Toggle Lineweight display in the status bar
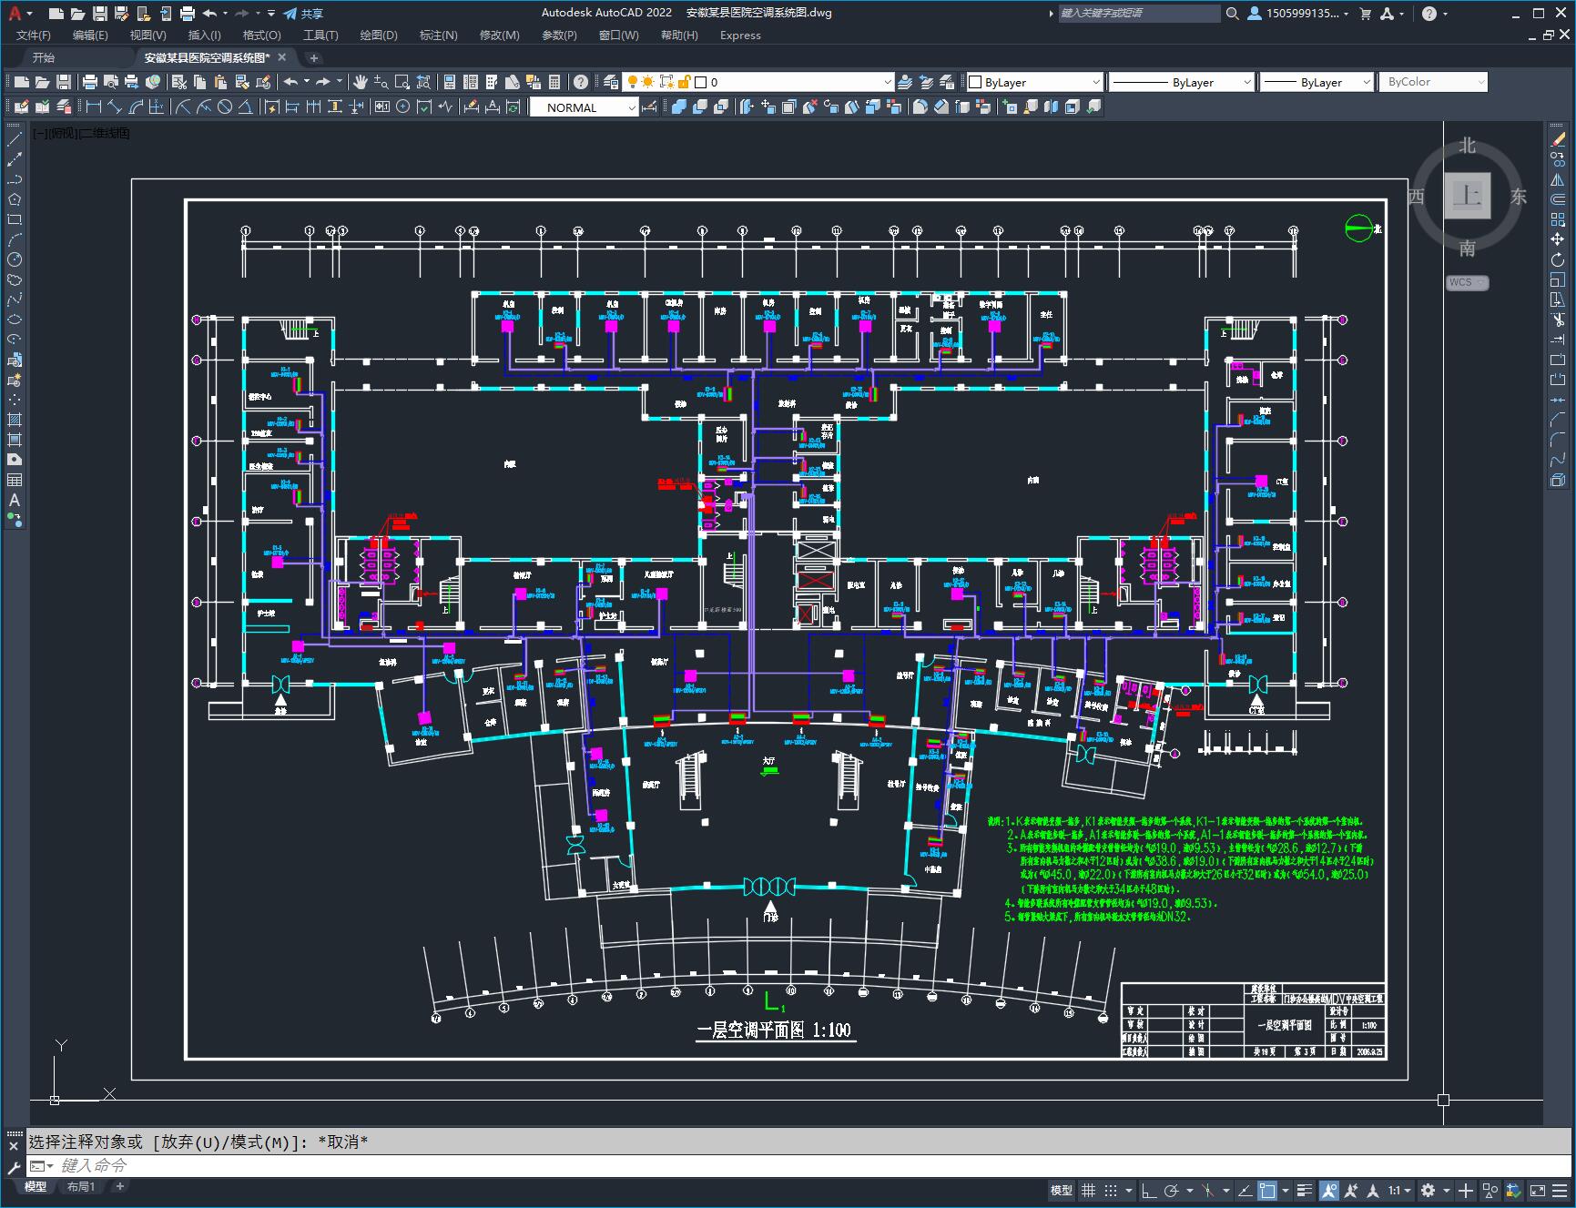 click(x=1306, y=1190)
